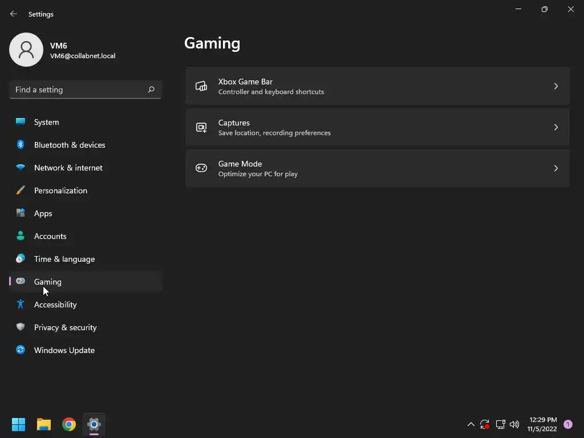The image size is (584, 438).
Task: Click the Xbox Game Bar card icon
Action: 201,86
